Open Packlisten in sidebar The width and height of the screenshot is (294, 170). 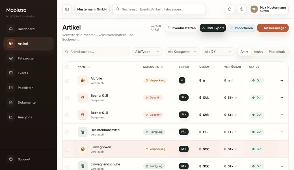(29, 88)
